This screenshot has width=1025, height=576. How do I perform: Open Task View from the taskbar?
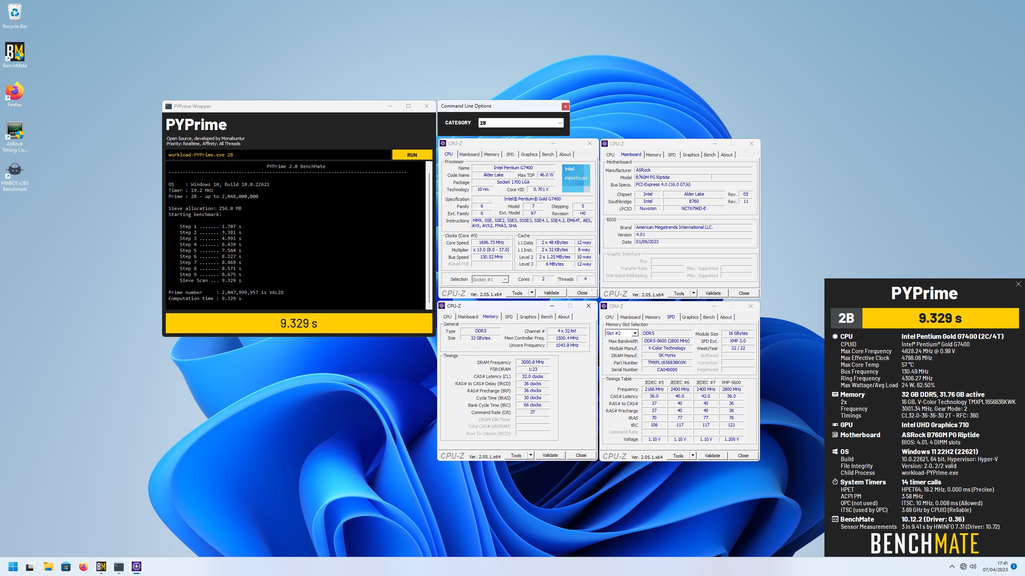tap(30, 566)
